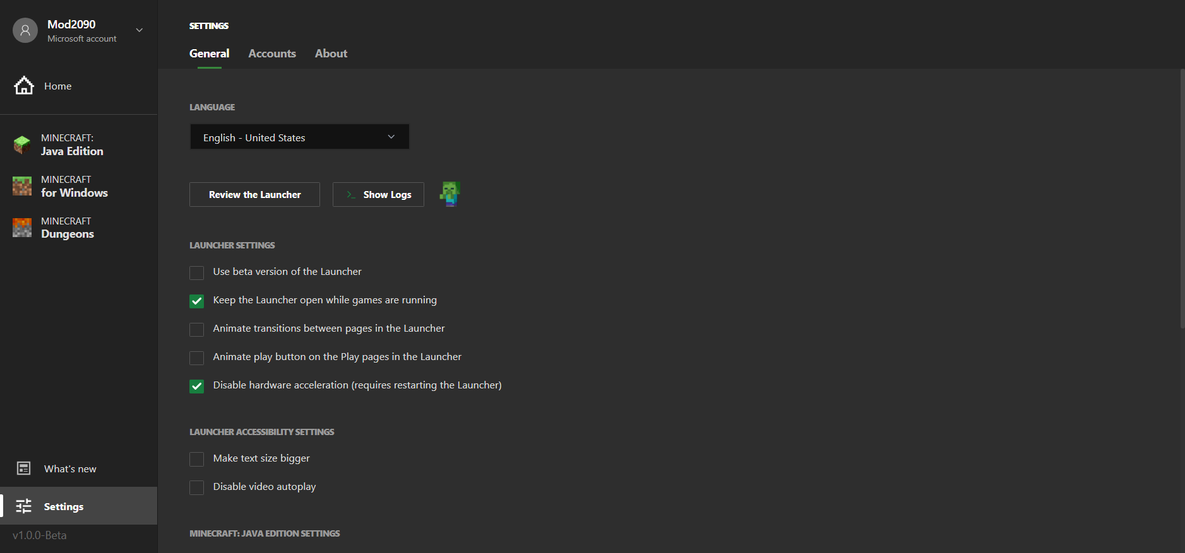1185x553 pixels.
Task: Open Home in the sidebar
Action: tap(79, 86)
